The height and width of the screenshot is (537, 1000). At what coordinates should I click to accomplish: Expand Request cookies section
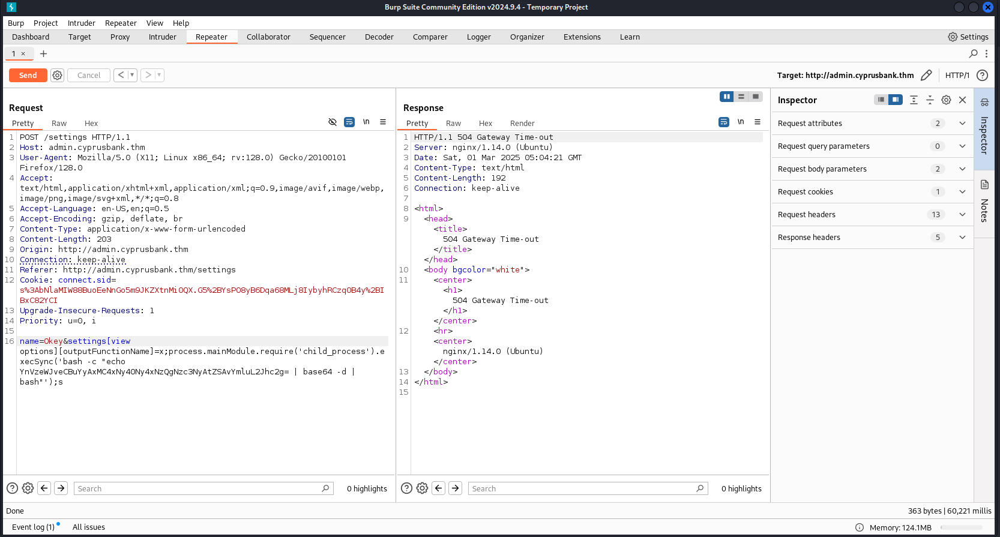(872, 191)
